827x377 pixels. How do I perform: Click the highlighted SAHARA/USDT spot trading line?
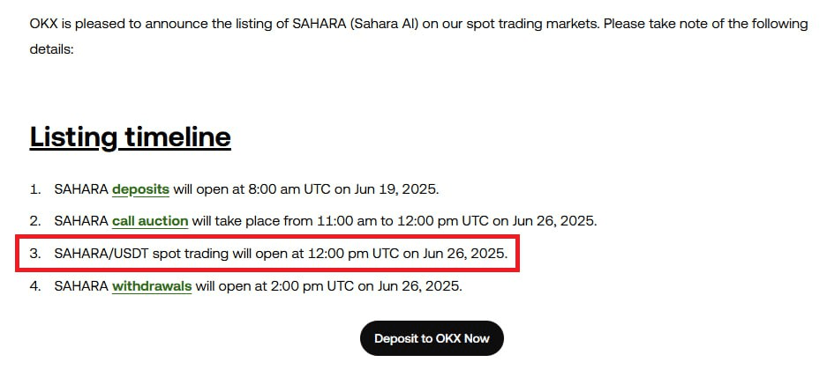click(268, 255)
